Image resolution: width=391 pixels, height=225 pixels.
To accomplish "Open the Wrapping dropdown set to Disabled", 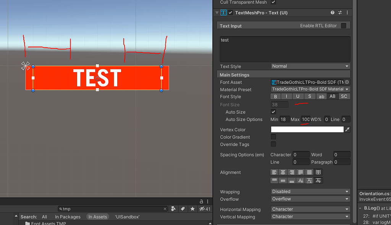I will click(310, 191).
